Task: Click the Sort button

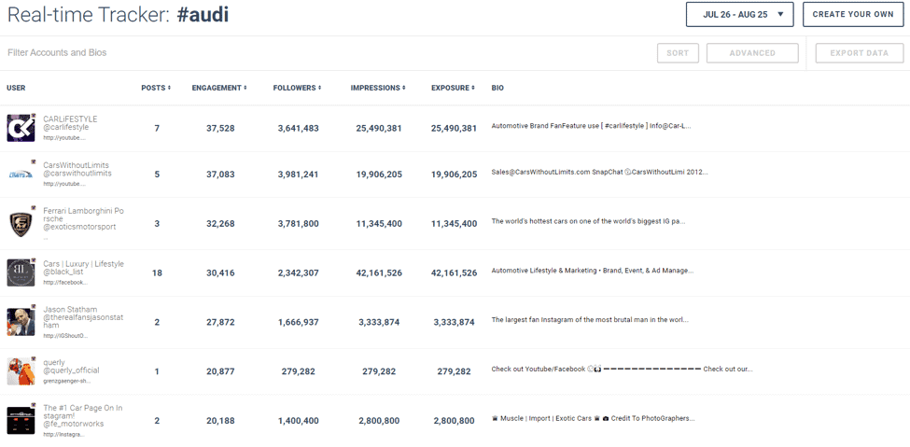Action: [x=678, y=53]
